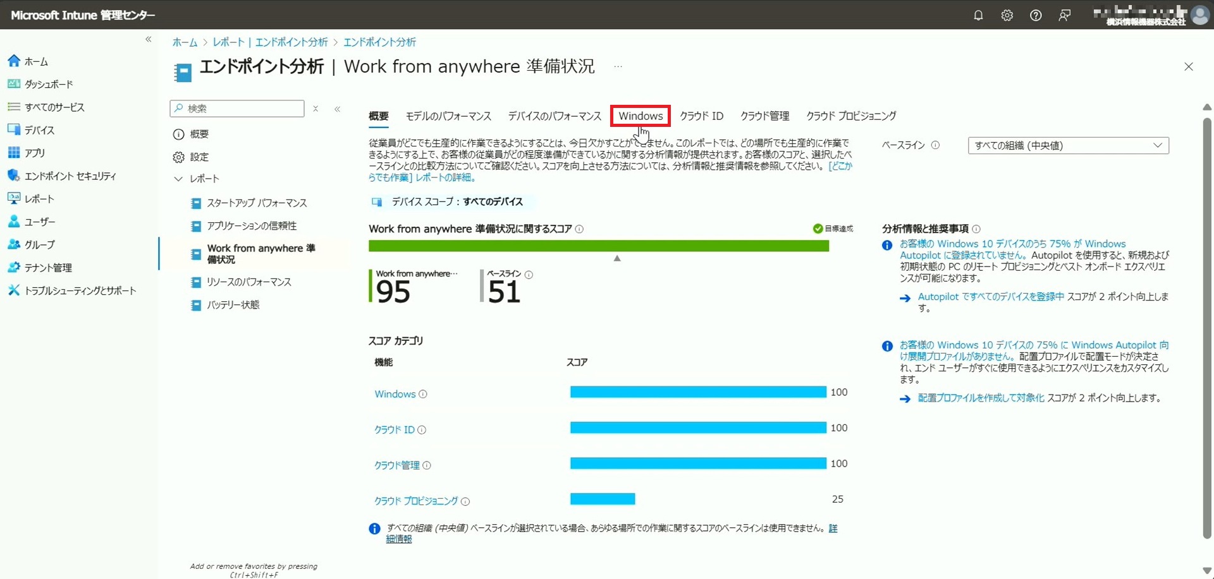Open settings gear in top bar

[1007, 15]
